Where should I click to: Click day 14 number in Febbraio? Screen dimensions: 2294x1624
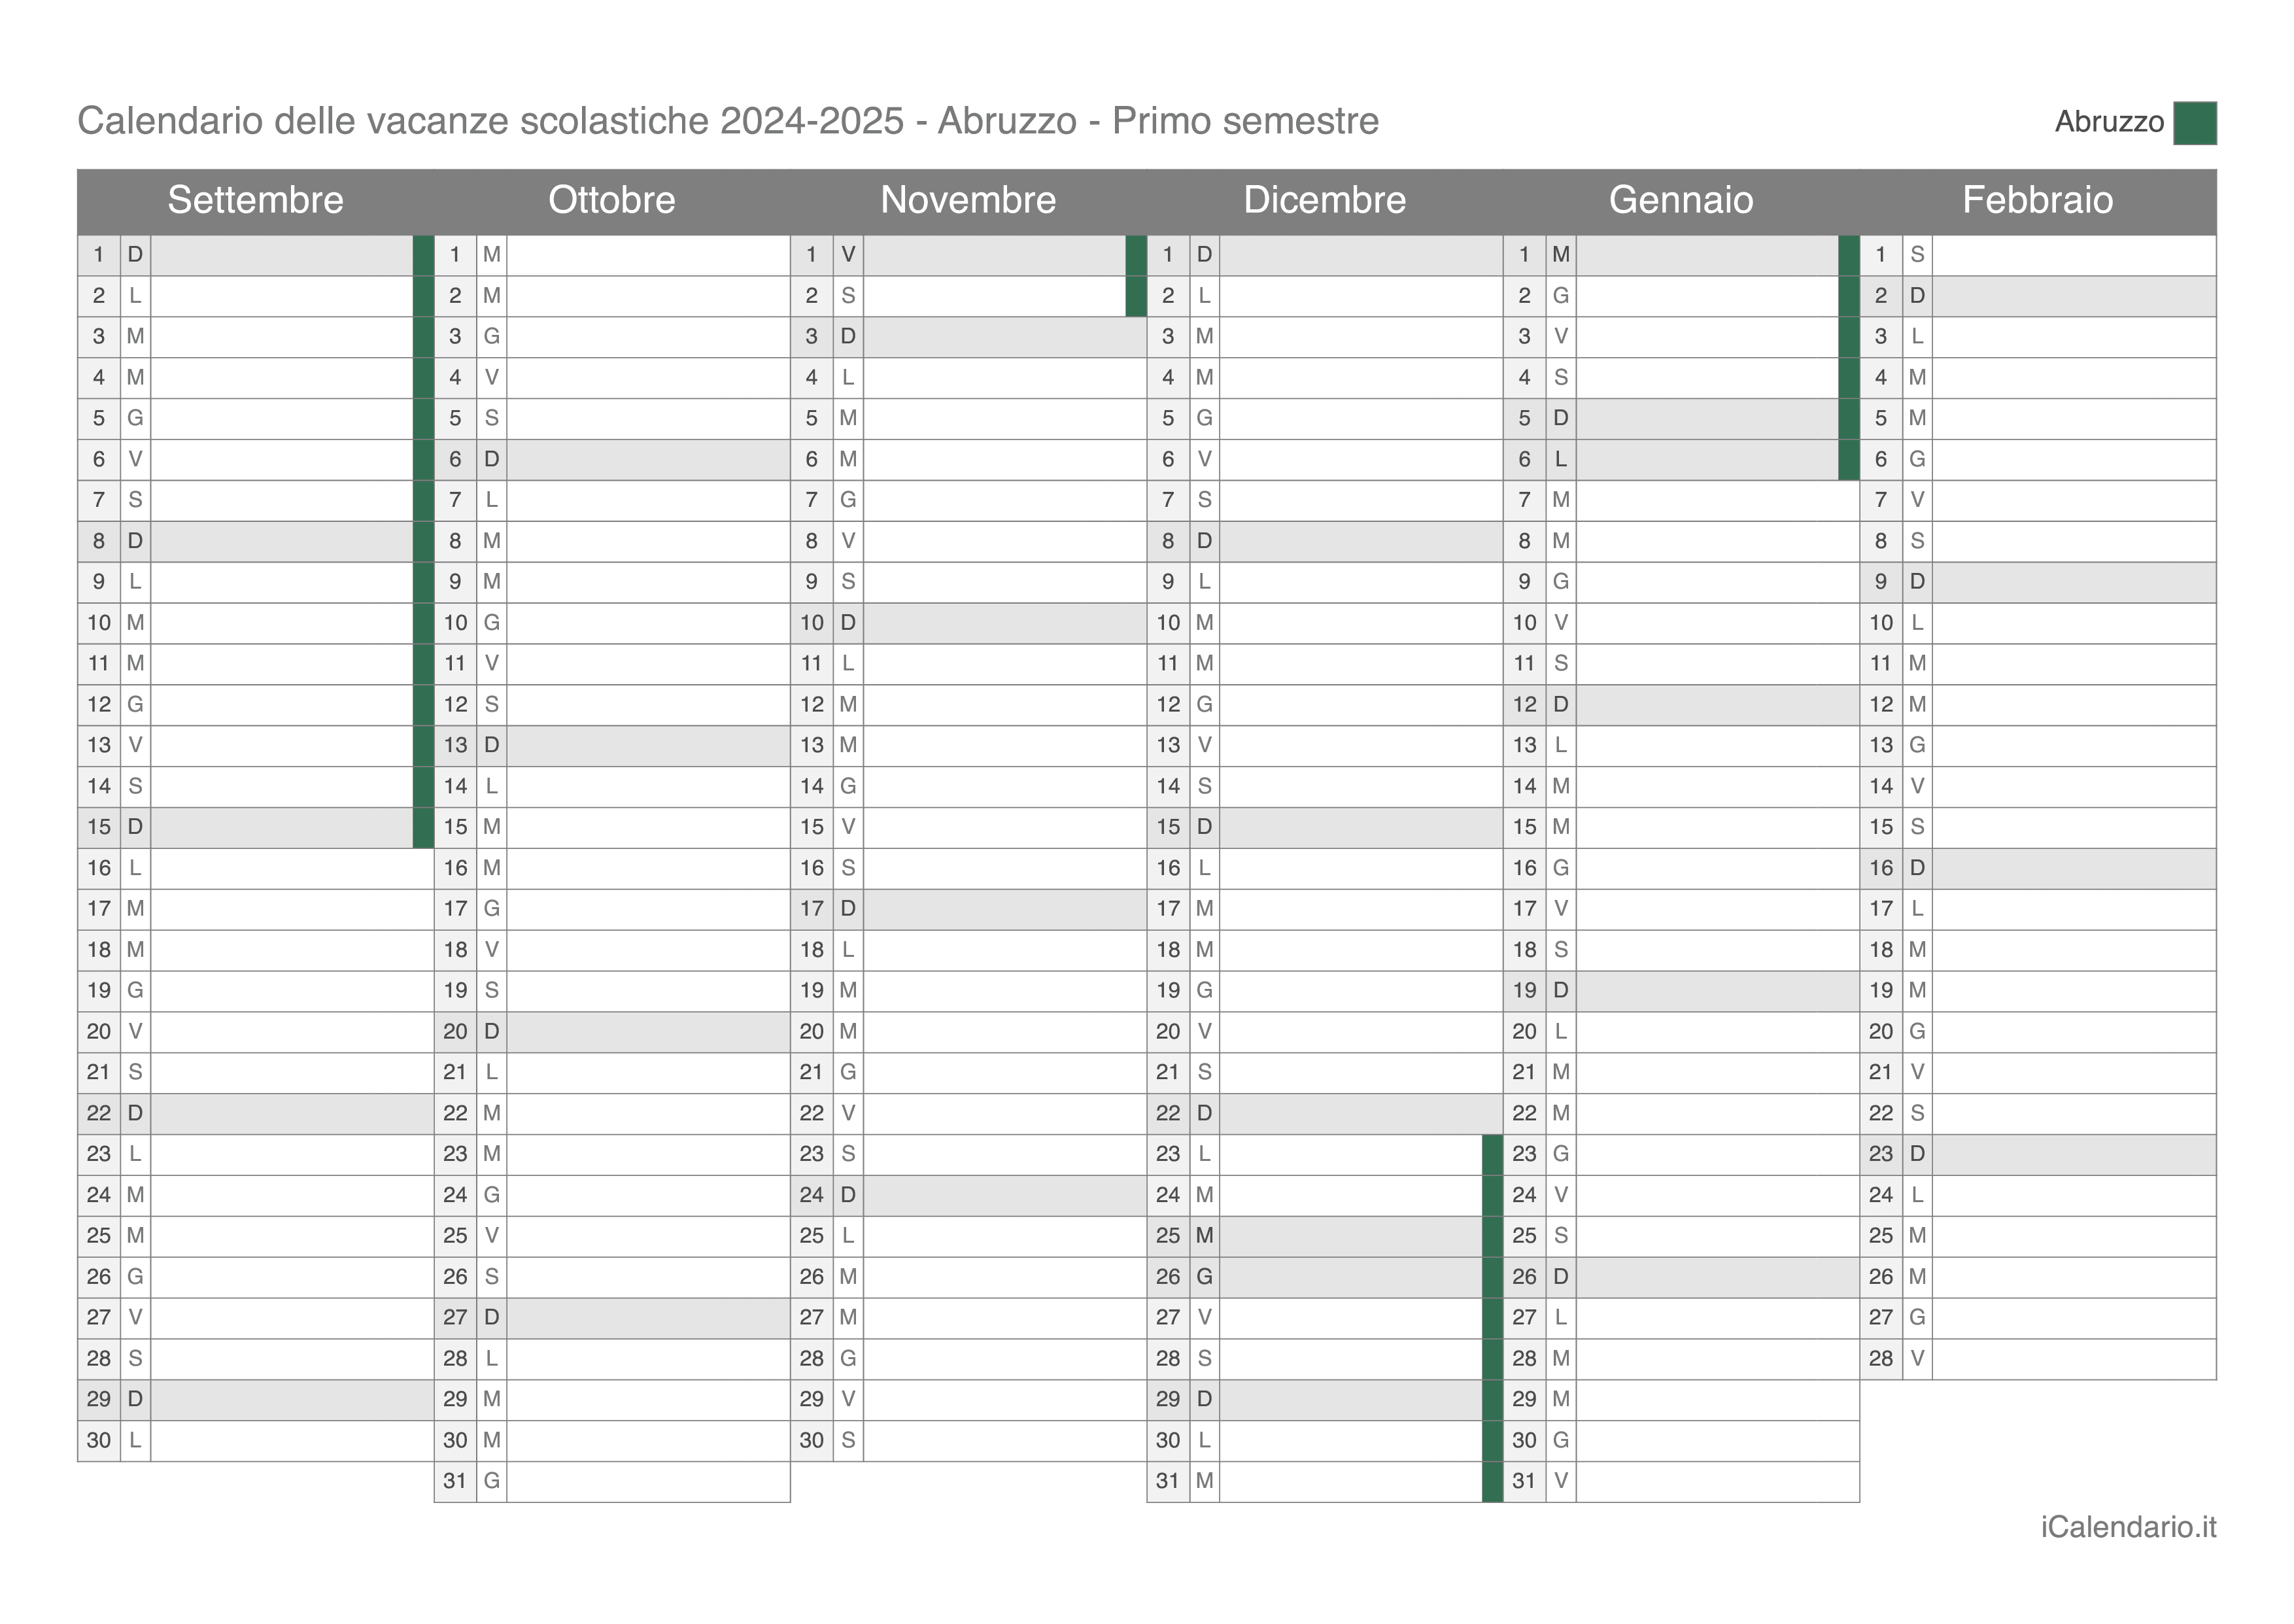[1881, 786]
